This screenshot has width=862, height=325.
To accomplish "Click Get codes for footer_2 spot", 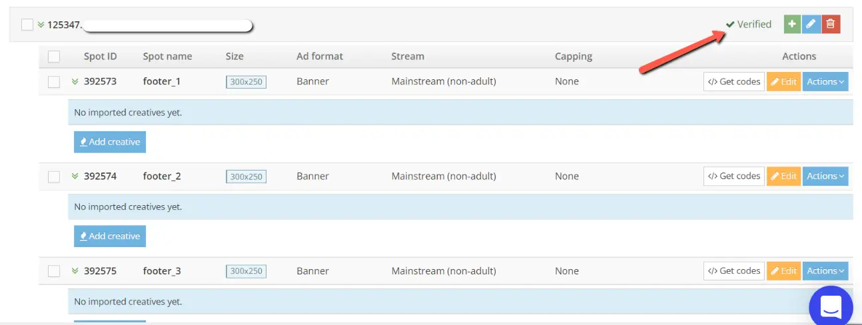I will point(733,176).
